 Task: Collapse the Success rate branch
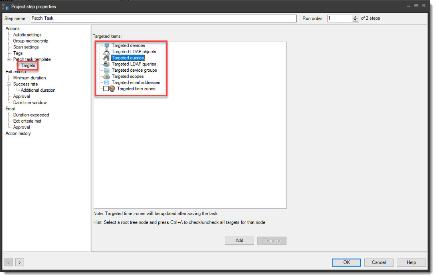8,84
